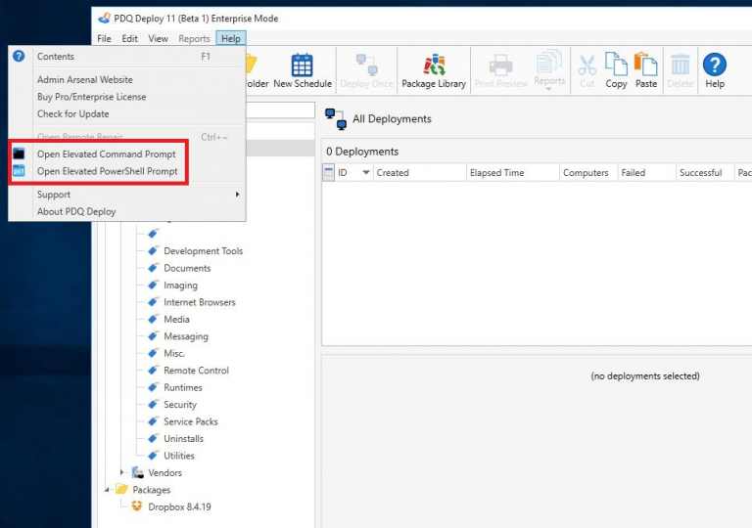The image size is (752, 528).
Task: Select Imaging in the tree
Action: (180, 286)
